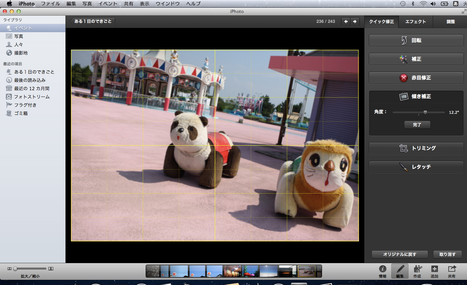Image resolution: width=467 pixels, height=285 pixels.
Task: Click Revert to Original (オリジナルに戻す)
Action: click(x=400, y=254)
